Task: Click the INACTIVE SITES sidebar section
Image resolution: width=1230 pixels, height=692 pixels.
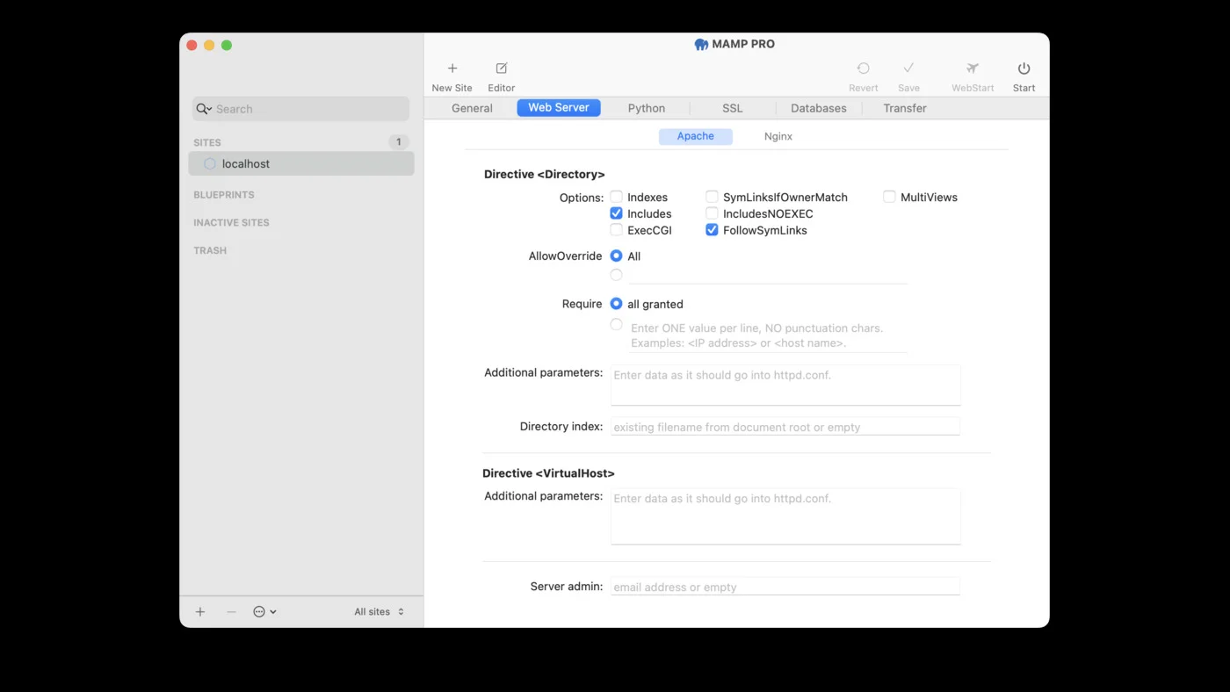Action: 231,223
